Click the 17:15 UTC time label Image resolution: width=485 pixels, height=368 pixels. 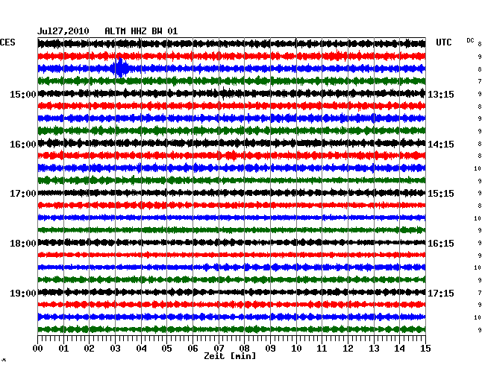point(441,293)
